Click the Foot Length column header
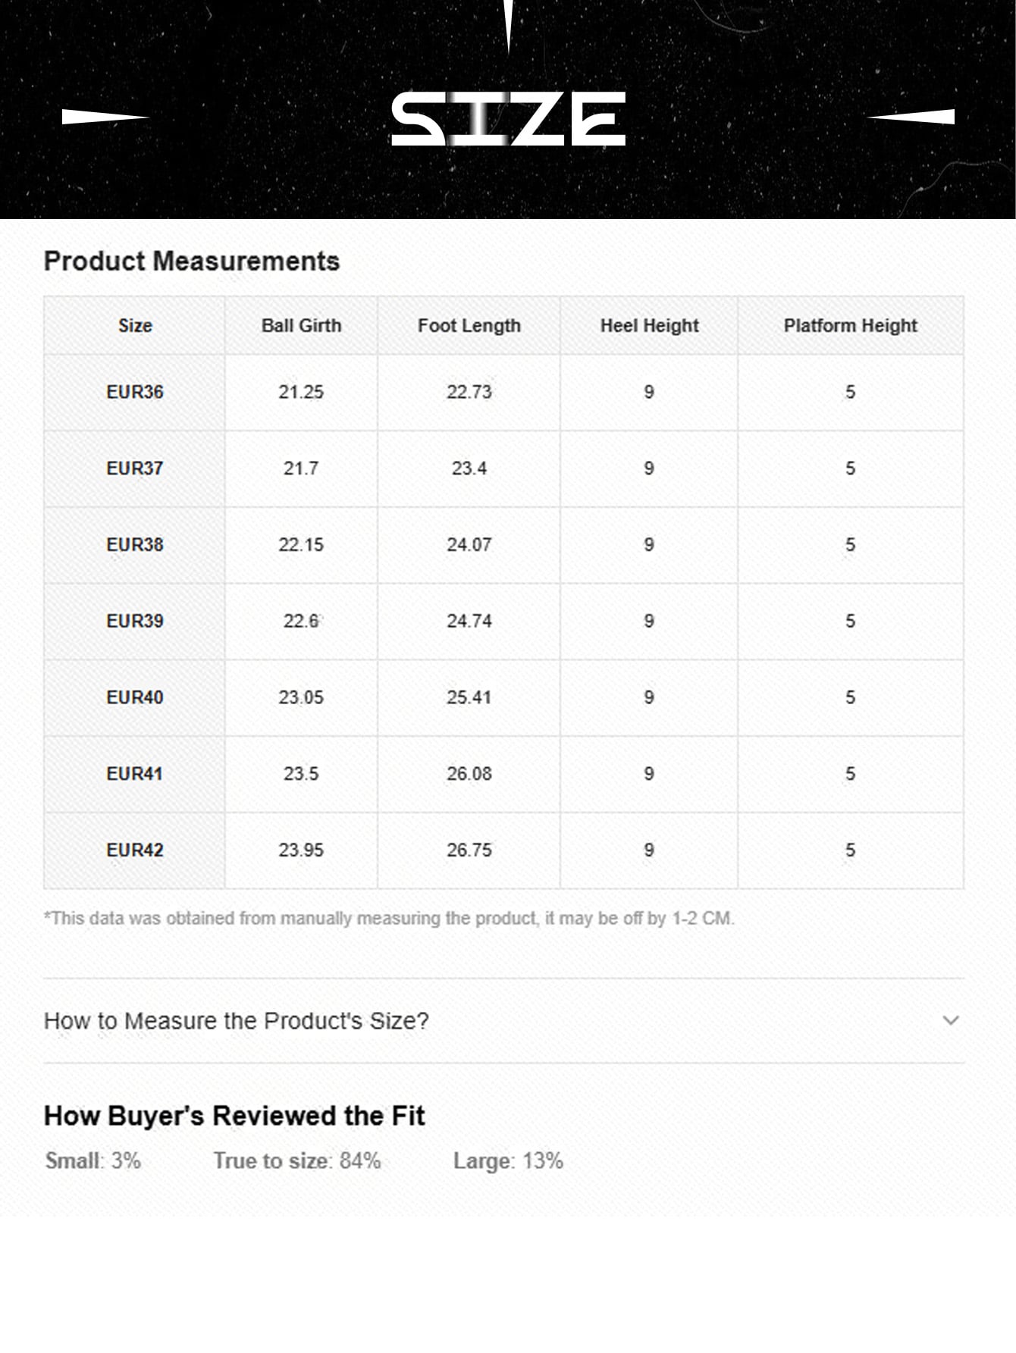1016x1353 pixels. pos(469,326)
